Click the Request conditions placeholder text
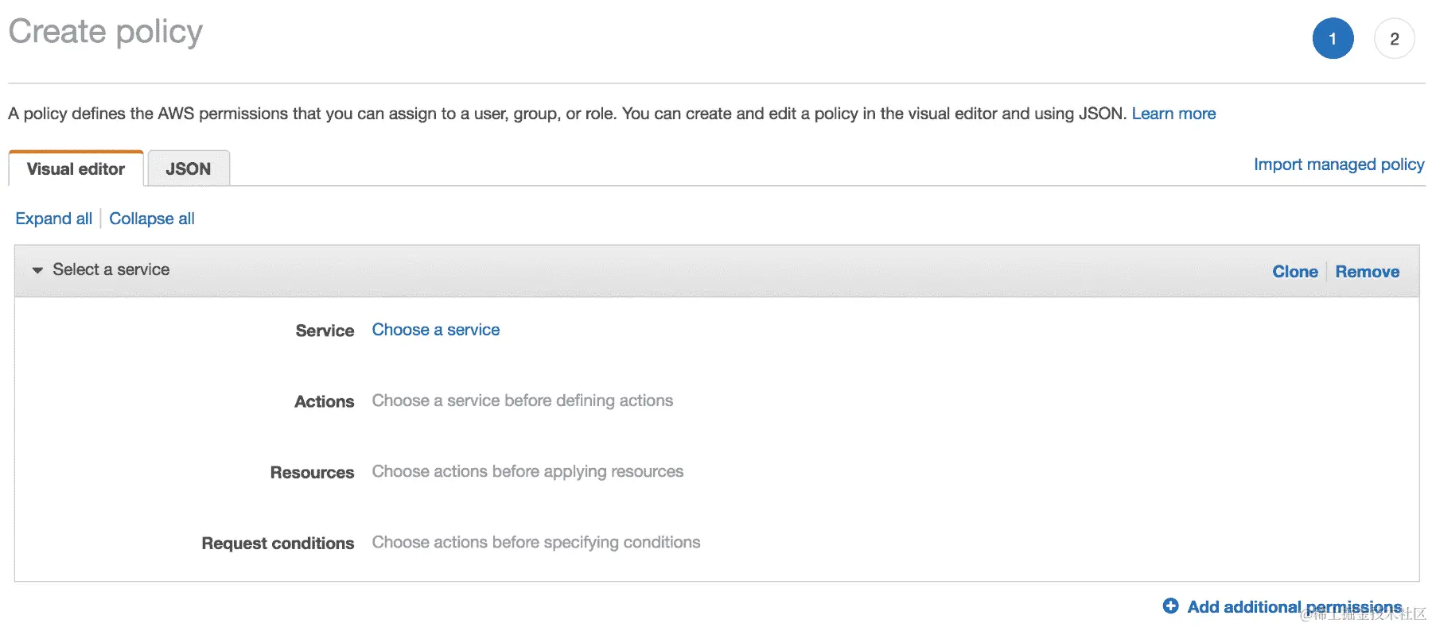This screenshot has height=627, width=1432. pos(536,542)
